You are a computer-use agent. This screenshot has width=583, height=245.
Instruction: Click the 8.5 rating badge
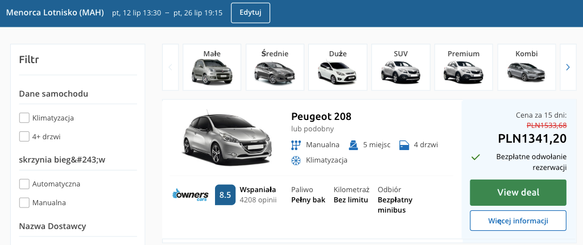point(225,195)
